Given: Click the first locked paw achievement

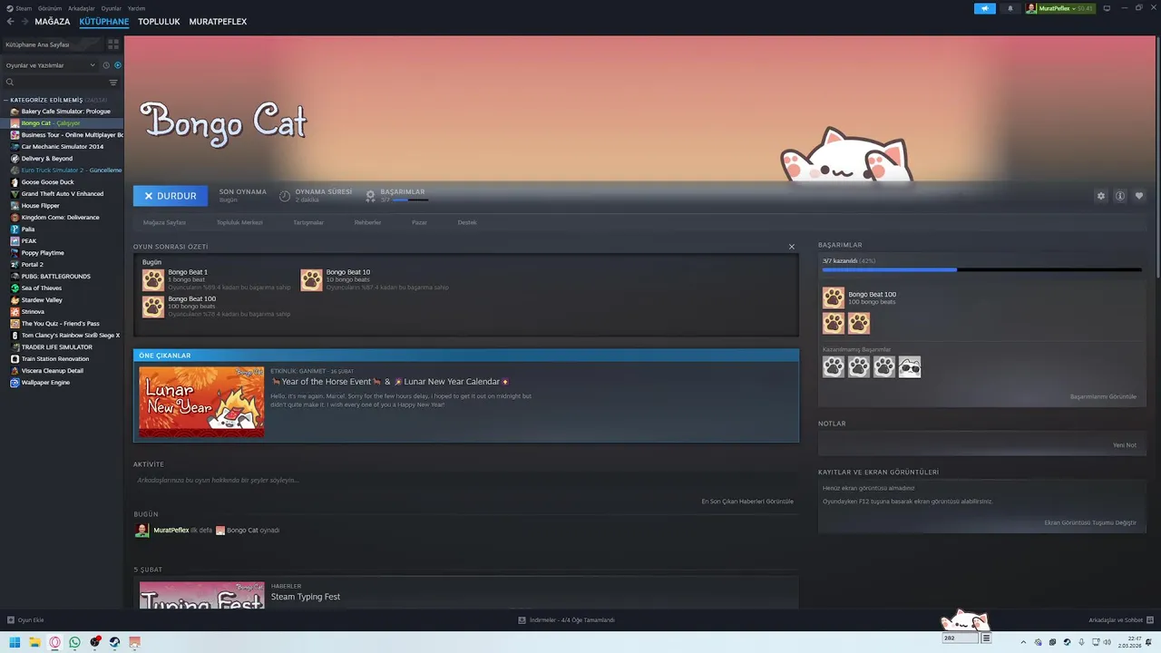Looking at the screenshot, I should [x=834, y=366].
